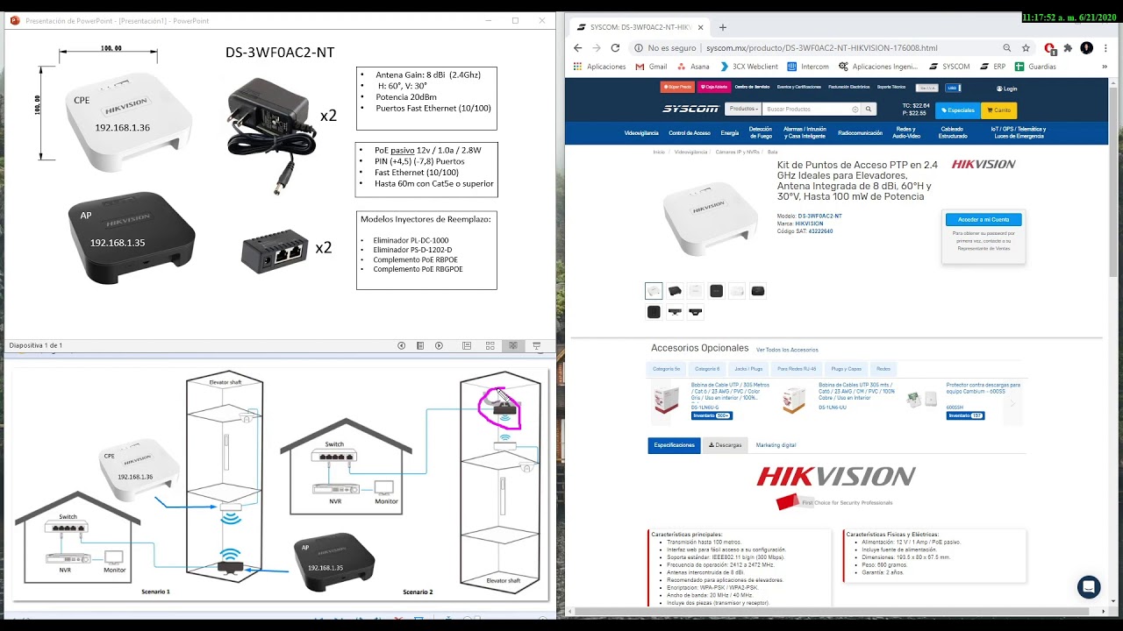
Task: Open the Energía category menu
Action: (x=730, y=132)
